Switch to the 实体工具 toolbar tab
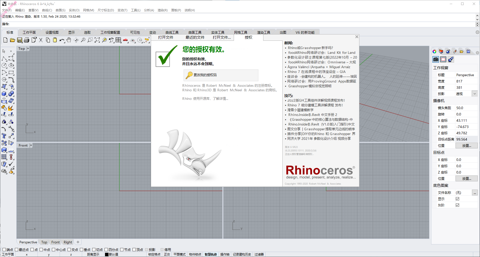 (218, 32)
